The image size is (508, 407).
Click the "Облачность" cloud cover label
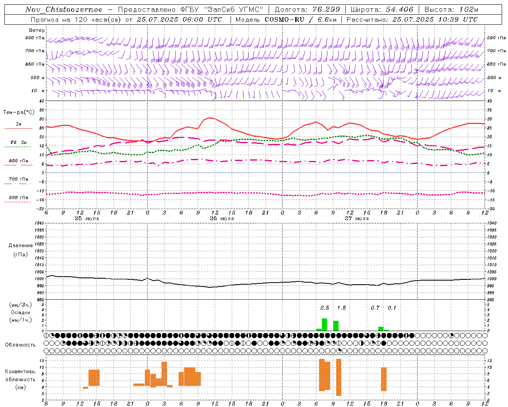20,345
